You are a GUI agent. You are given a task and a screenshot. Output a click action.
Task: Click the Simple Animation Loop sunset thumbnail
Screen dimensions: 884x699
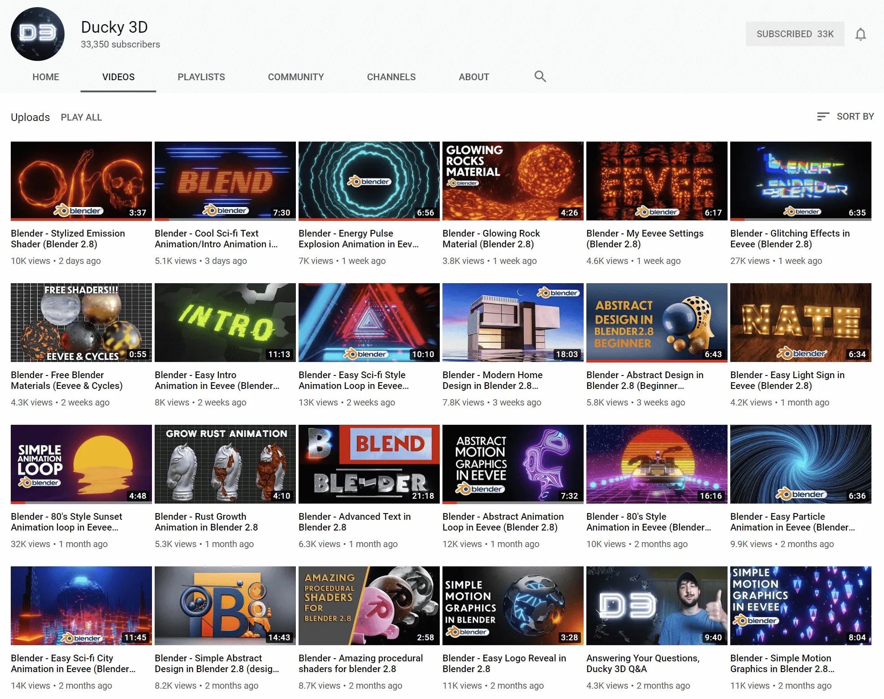(81, 464)
